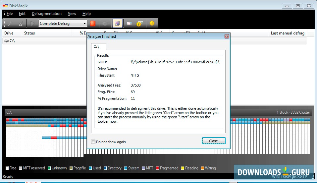Click the Free white legend swatch
This screenshot has height=183, width=317.
point(7,168)
